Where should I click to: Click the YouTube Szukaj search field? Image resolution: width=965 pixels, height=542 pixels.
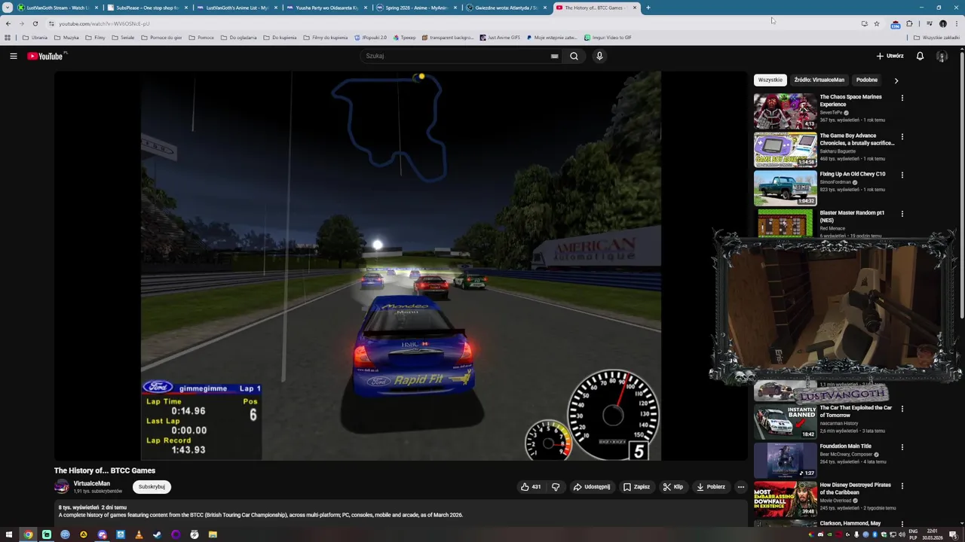[x=460, y=56]
